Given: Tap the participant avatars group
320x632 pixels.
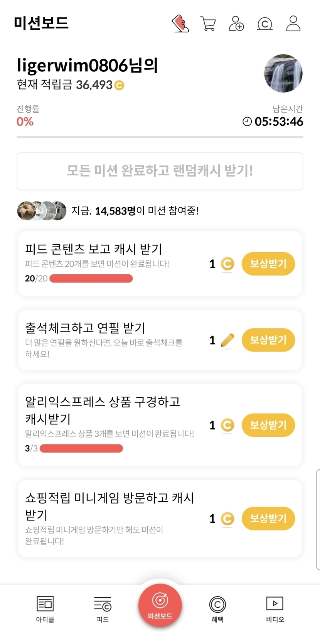Looking at the screenshot, I should (x=42, y=211).
